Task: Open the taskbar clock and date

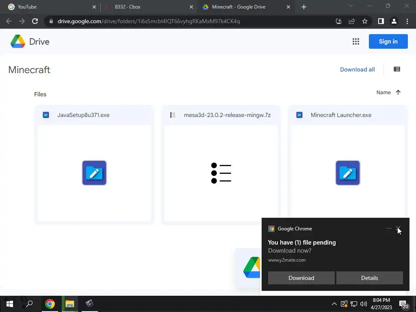Action: point(381,304)
